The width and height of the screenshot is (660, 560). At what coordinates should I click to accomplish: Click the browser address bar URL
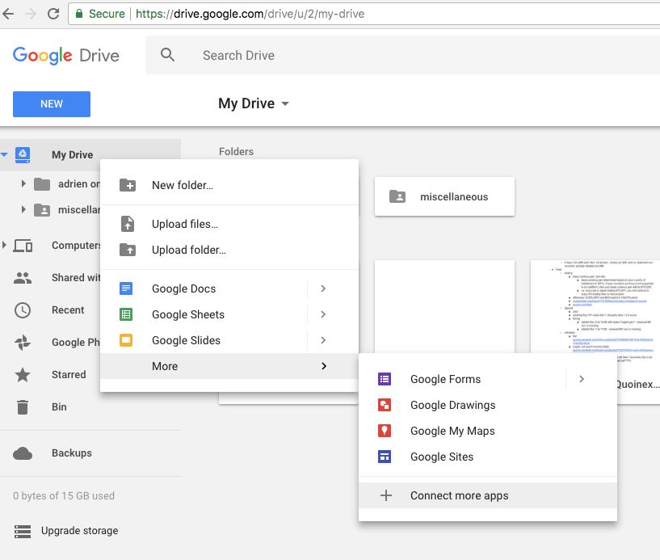point(250,14)
